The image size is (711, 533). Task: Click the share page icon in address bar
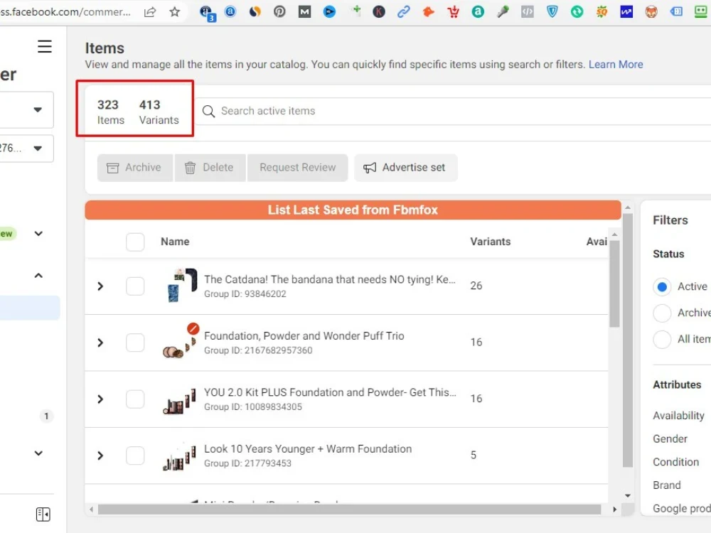coord(150,12)
